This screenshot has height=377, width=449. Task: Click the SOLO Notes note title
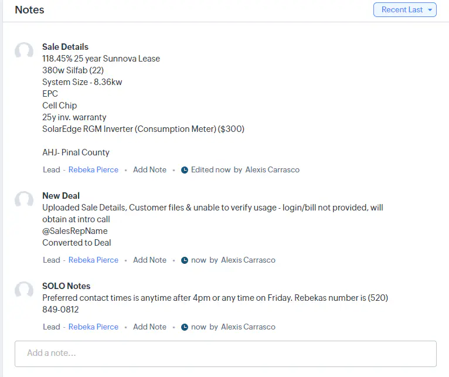tap(66, 286)
